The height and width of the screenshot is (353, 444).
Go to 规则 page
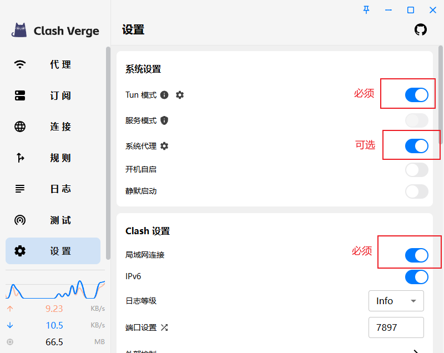coord(53,158)
